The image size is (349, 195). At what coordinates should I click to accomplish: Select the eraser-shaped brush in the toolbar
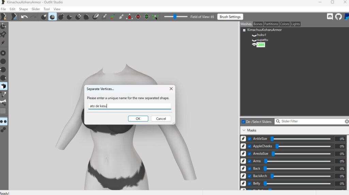click(x=95, y=17)
